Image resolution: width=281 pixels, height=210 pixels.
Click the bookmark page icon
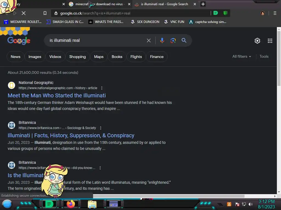pyautogui.click(x=45, y=13)
